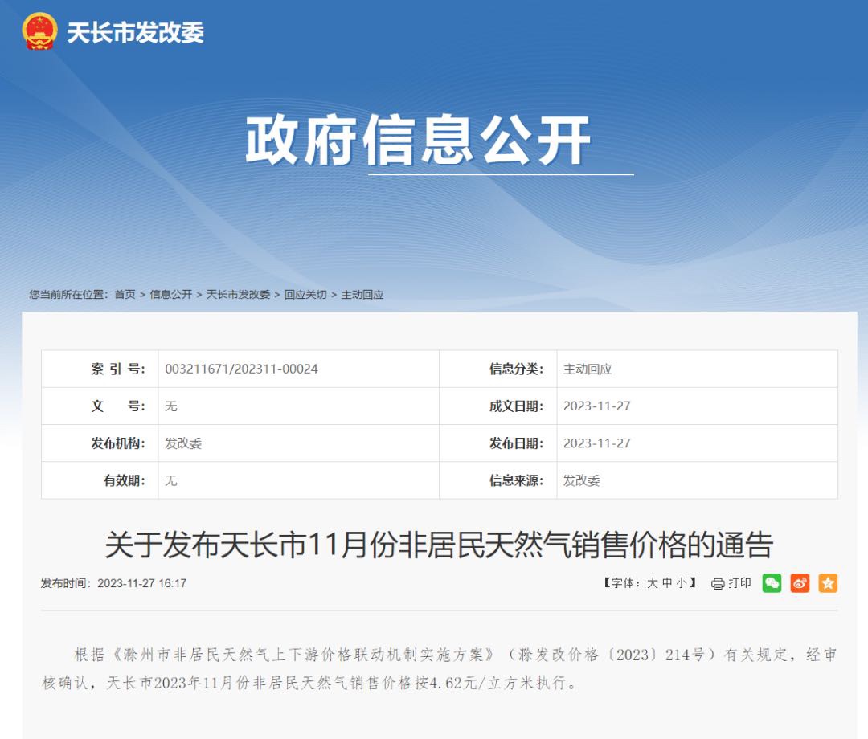Open 回应关切 breadcrumb link
The width and height of the screenshot is (868, 739).
tap(305, 294)
